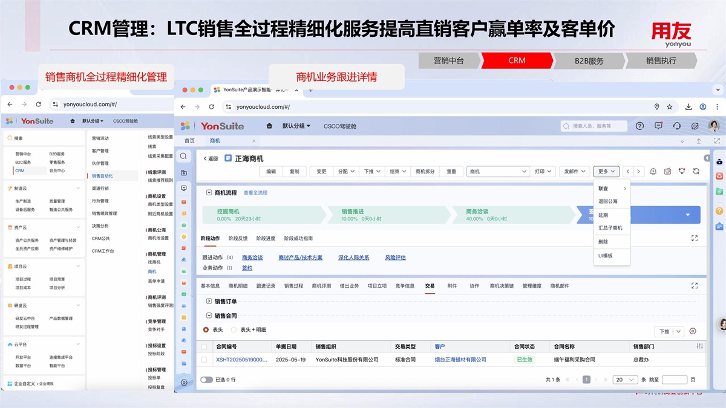Click the refresh icon in 商机 toolbar
726x408 pixels.
696,172
